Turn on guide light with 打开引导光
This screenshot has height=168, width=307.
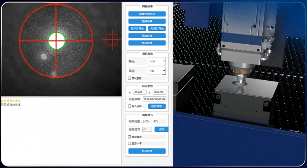point(137,29)
